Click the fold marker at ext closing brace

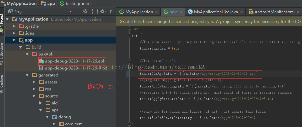pyautogui.click(x=129, y=124)
